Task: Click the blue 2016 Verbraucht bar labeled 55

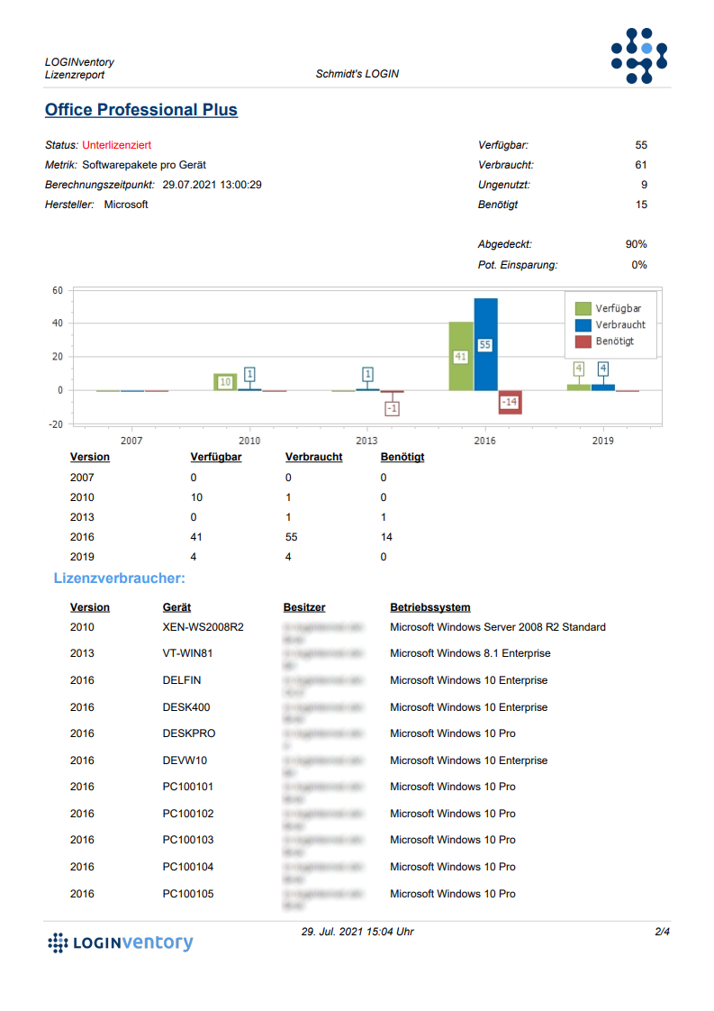Action: click(486, 344)
